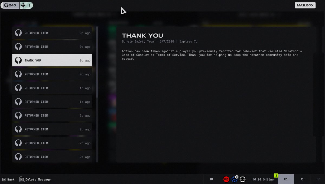Viewport: 325px width, 184px height.
Task: Open the topmost RETURNED ITEM message
Action: (x=52, y=33)
